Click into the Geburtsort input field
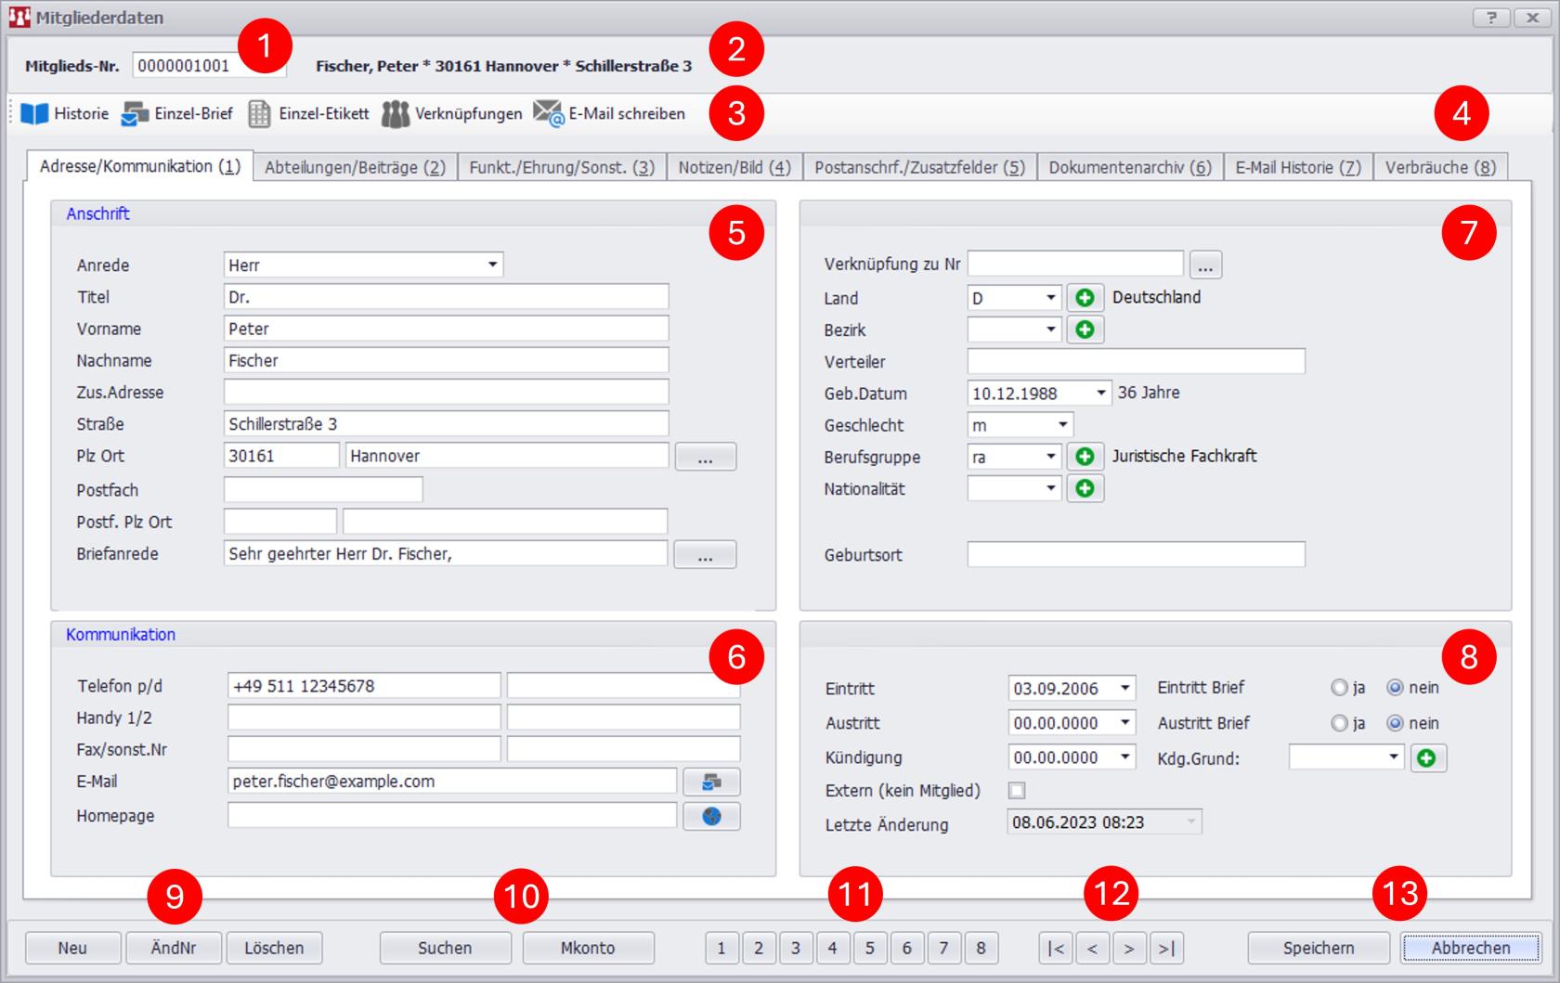 (x=1136, y=555)
